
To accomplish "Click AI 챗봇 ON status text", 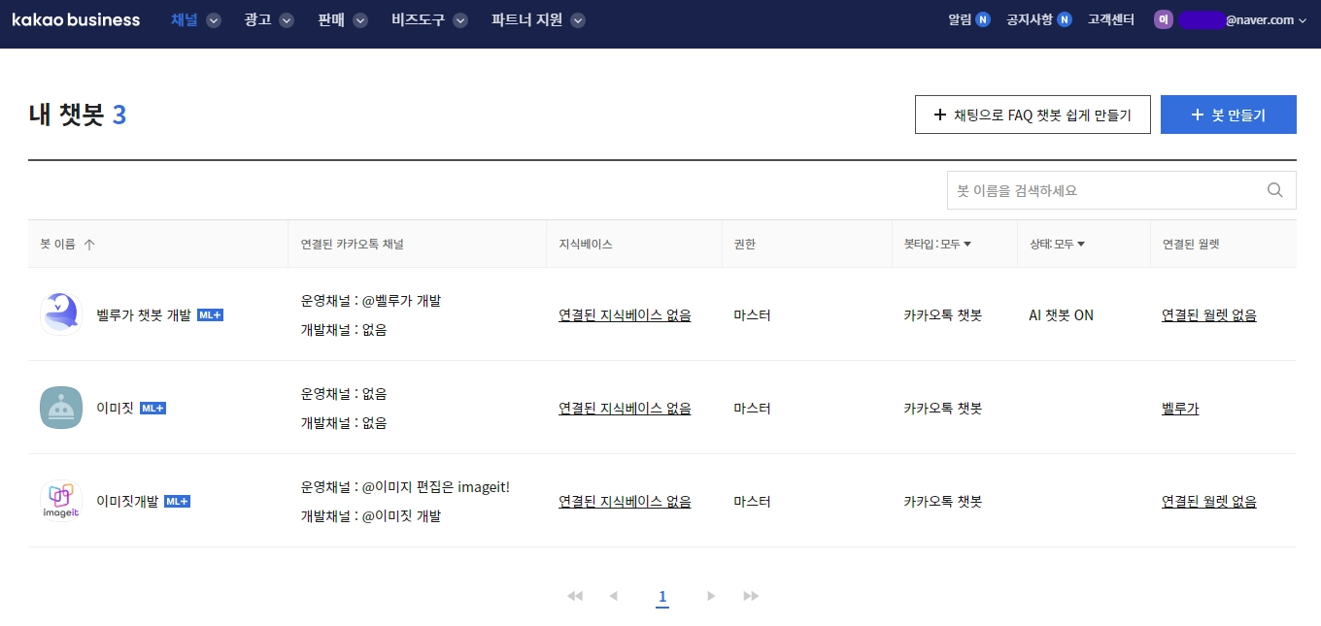I will pyautogui.click(x=1062, y=315).
